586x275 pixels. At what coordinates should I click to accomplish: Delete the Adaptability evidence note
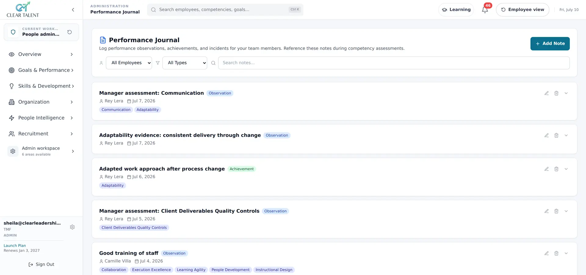[556, 135]
